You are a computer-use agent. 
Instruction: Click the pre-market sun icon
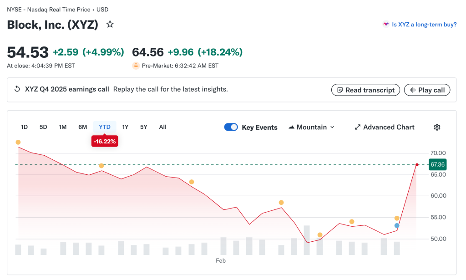[136, 66]
